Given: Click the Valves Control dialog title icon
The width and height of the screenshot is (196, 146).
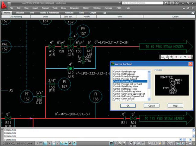Looking at the screenshot, I should [x=113, y=64].
